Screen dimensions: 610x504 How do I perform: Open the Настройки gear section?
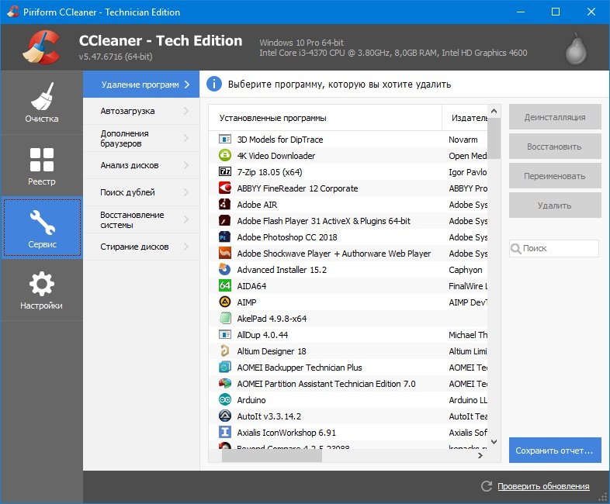point(41,290)
